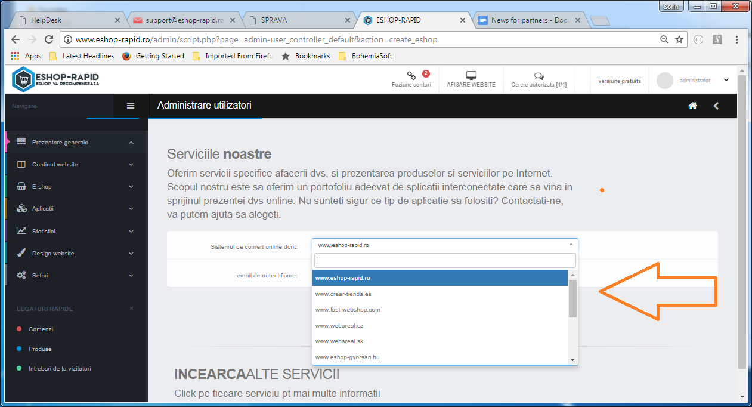752x407 pixels.
Task: Click the zoom magnifier icon in address bar
Action: pos(664,39)
